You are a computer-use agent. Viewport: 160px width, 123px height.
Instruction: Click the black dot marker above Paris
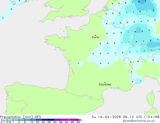pyautogui.click(x=95, y=35)
